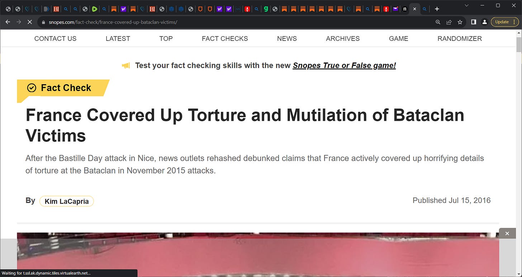Screen dimensions: 522x277
Task: Click the subtitle about Bastille Day attack
Action: 255,164
